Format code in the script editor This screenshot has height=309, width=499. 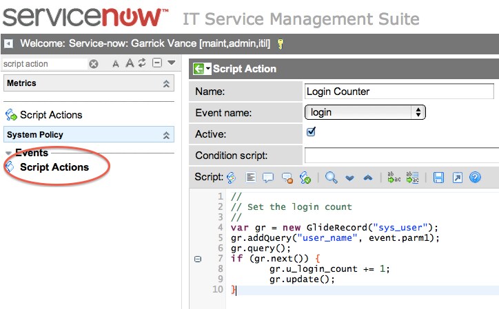(251, 177)
